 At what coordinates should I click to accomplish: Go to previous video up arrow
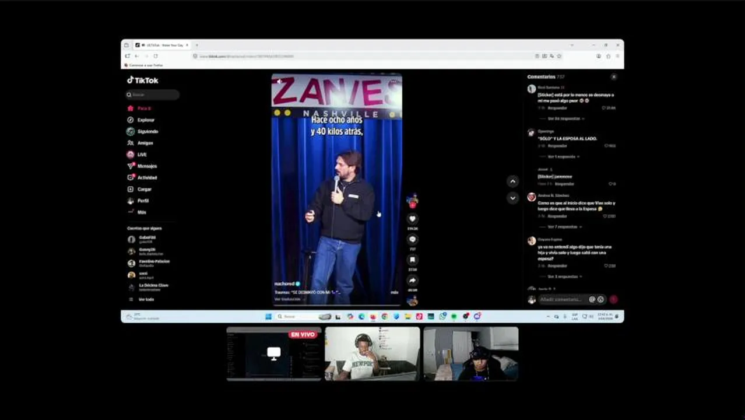(512, 181)
